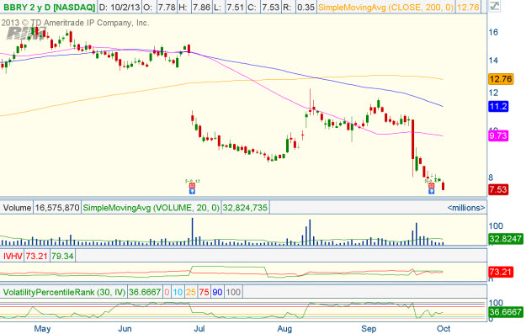Click the May label on the time axis

42,329
